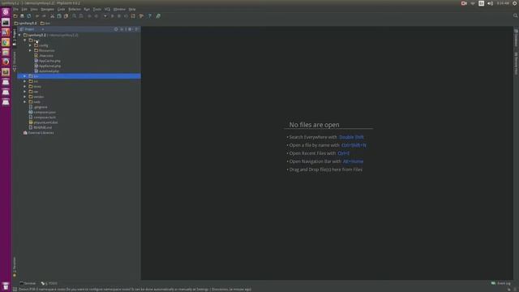Screen dimensions: 519x292
Task: Click the Synchronize toolbar icon
Action: pyautogui.click(x=29, y=16)
